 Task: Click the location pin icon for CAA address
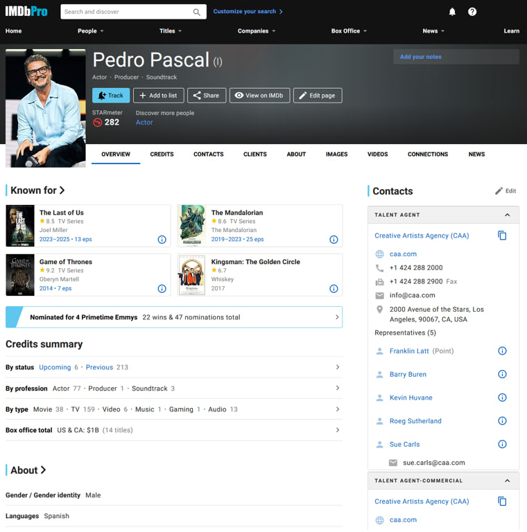(x=379, y=310)
